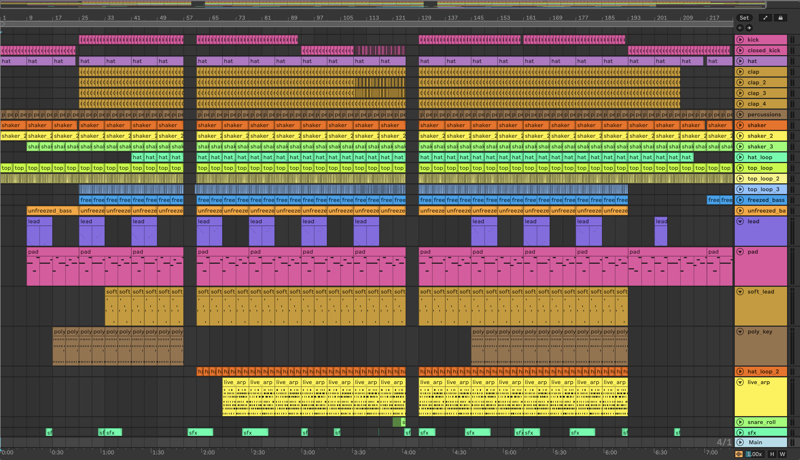Viewport: 800px width, 460px height.
Task: Toggle automation mode icon
Action: [x=765, y=18]
